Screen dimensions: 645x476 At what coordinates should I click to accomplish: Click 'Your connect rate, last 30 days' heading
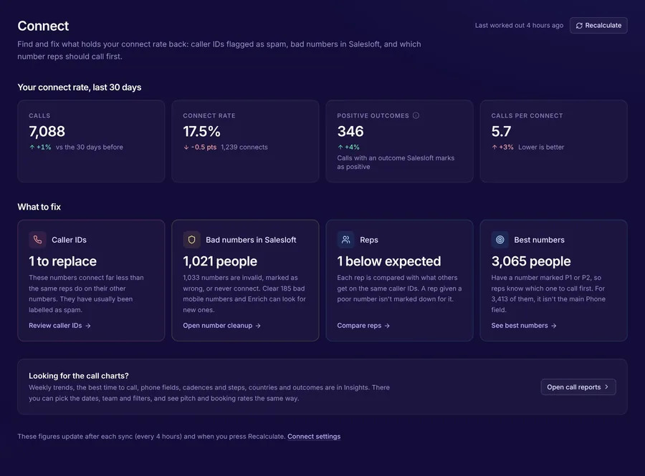pos(80,87)
